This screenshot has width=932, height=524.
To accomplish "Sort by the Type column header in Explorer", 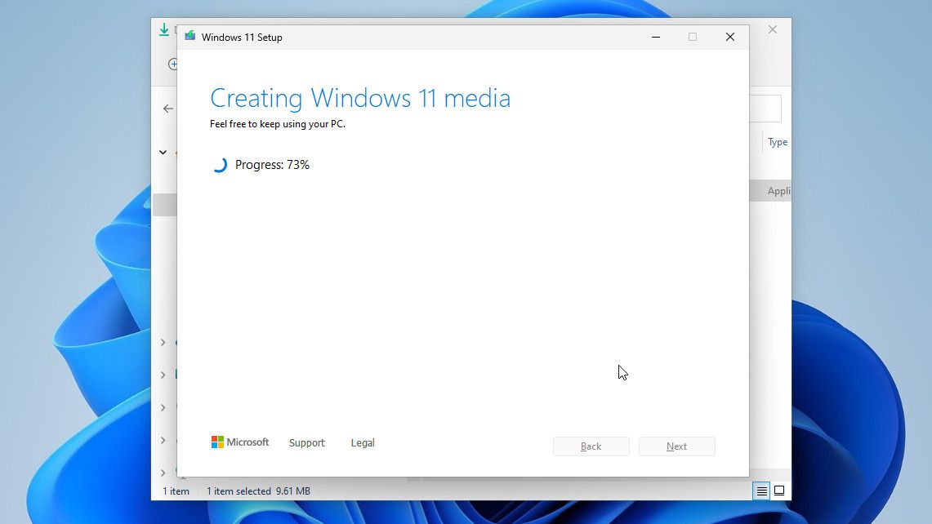I will pos(778,142).
